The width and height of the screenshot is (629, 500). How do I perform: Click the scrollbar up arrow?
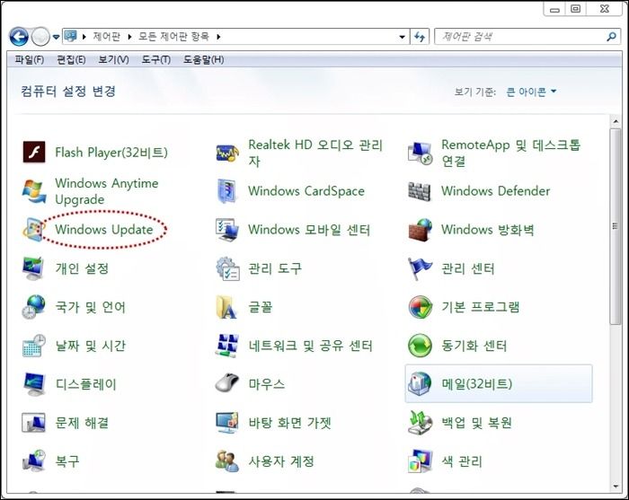click(x=616, y=120)
